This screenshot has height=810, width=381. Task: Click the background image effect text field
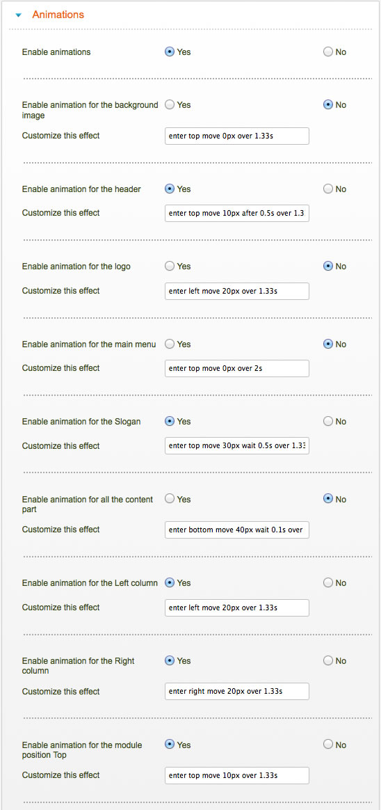click(237, 136)
